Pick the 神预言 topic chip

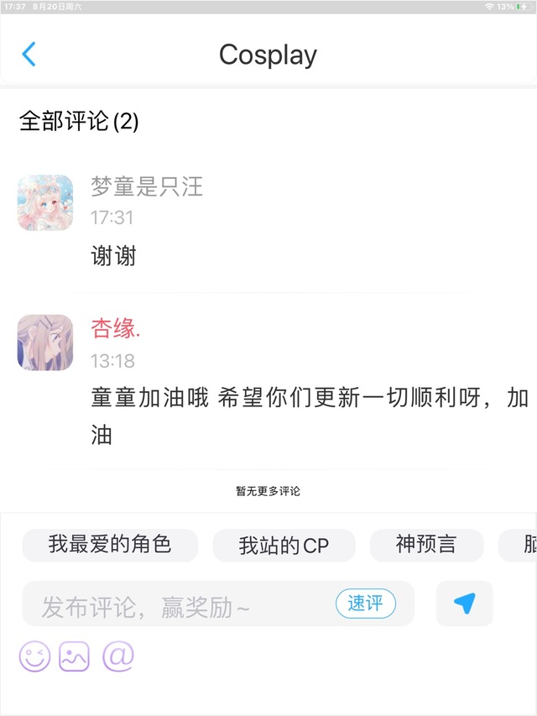click(x=426, y=545)
